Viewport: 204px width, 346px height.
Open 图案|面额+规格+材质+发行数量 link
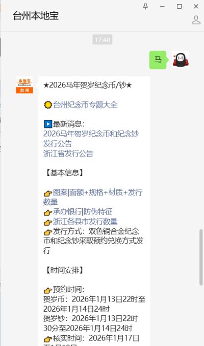click(x=93, y=197)
